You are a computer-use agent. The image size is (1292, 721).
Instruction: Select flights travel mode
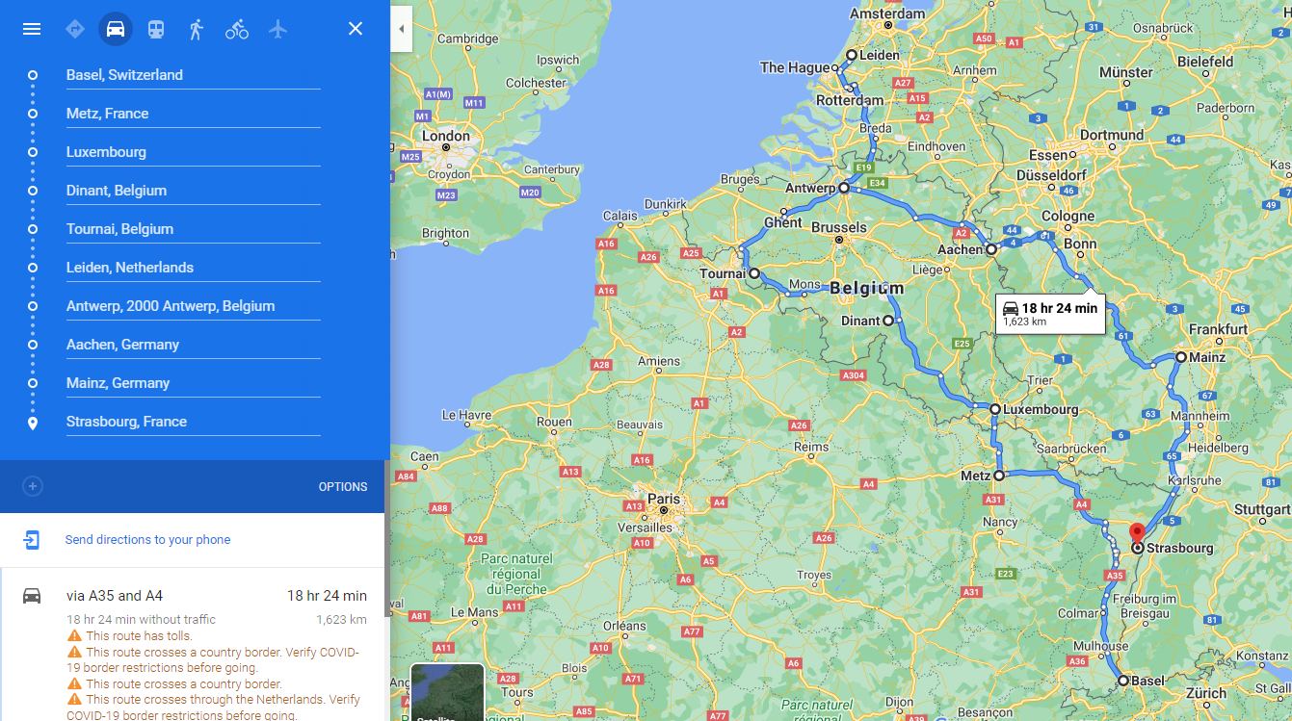[x=278, y=29]
